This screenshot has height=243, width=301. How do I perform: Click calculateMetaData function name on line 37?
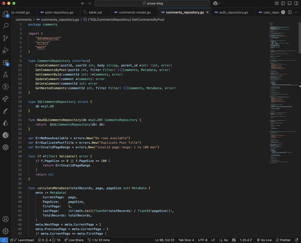click(53, 188)
